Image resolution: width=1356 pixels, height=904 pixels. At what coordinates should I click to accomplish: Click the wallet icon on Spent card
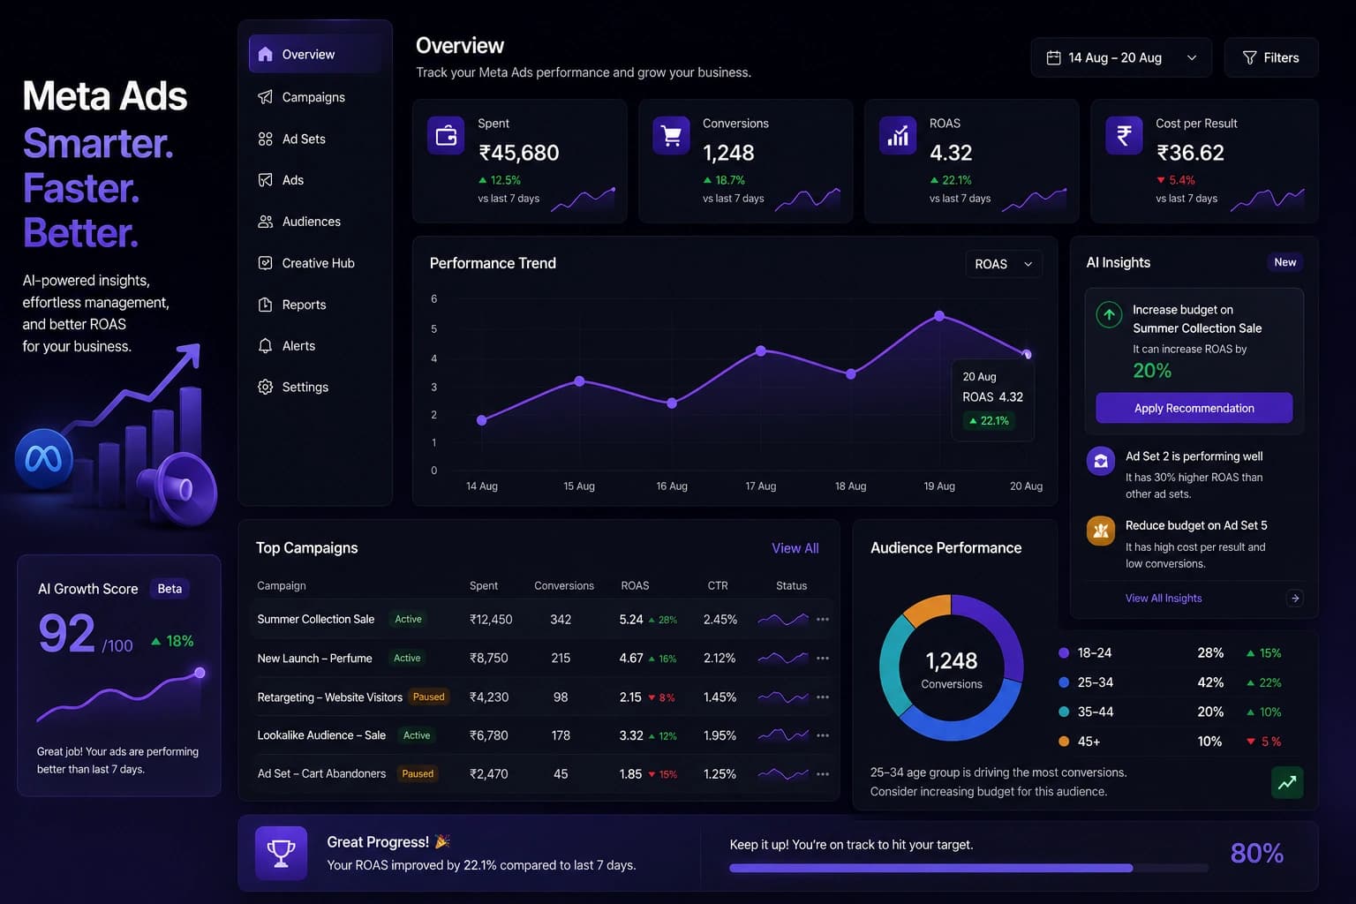(446, 136)
